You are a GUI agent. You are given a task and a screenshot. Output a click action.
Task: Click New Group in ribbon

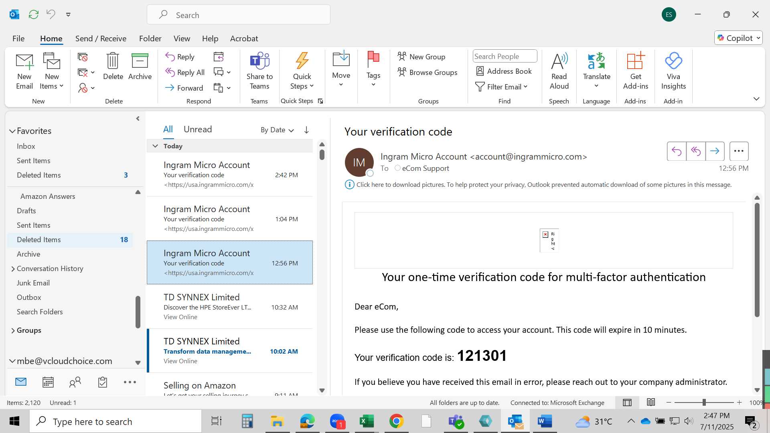pos(421,57)
